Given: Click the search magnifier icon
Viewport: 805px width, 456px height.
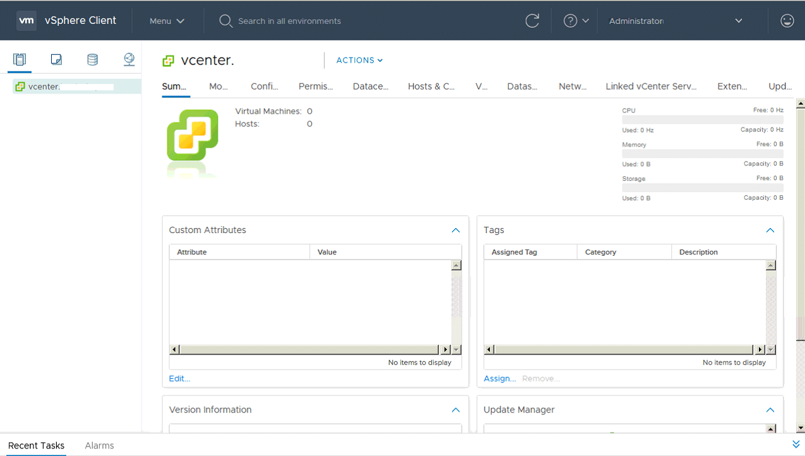Looking at the screenshot, I should coord(225,21).
